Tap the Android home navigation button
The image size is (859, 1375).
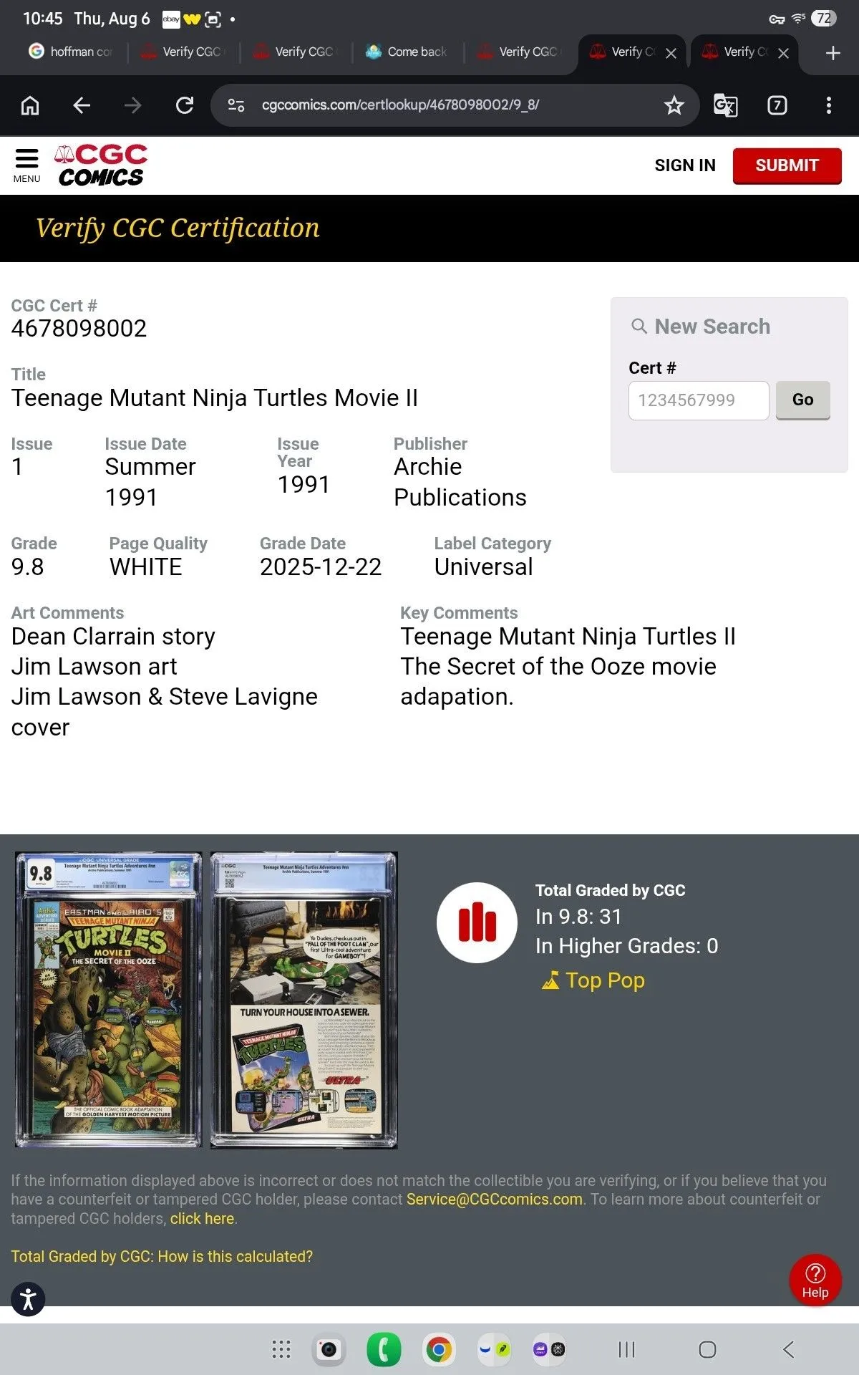707,1349
